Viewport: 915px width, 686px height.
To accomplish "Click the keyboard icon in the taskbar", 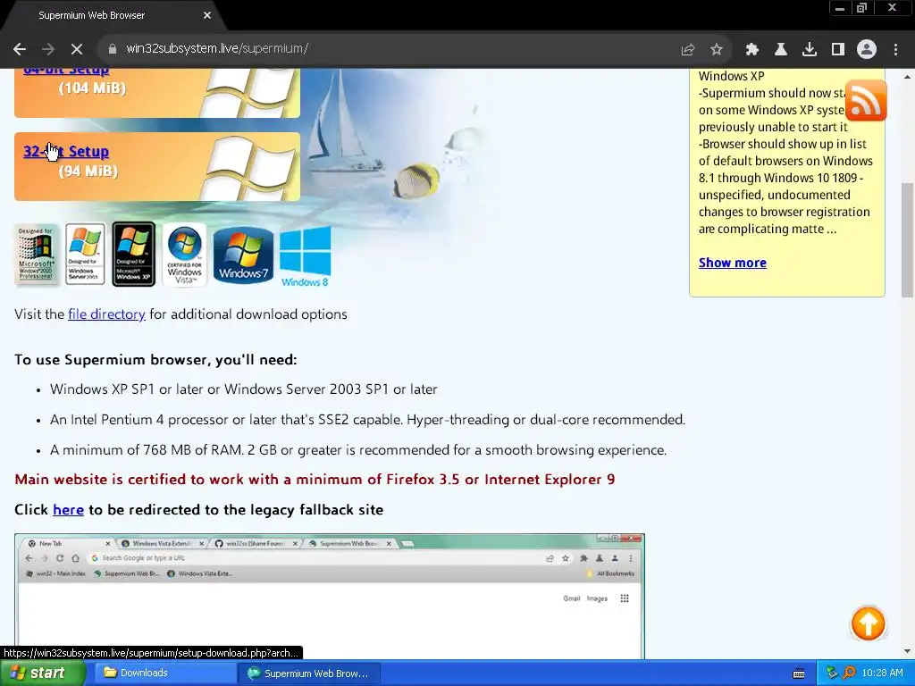I will (799, 673).
